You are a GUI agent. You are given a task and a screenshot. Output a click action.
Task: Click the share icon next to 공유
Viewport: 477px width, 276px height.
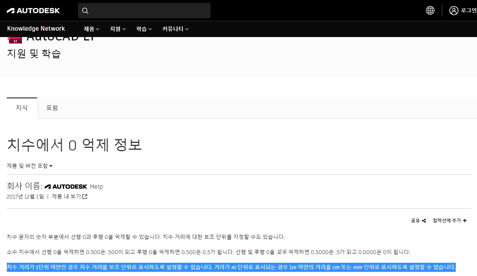[x=424, y=221]
